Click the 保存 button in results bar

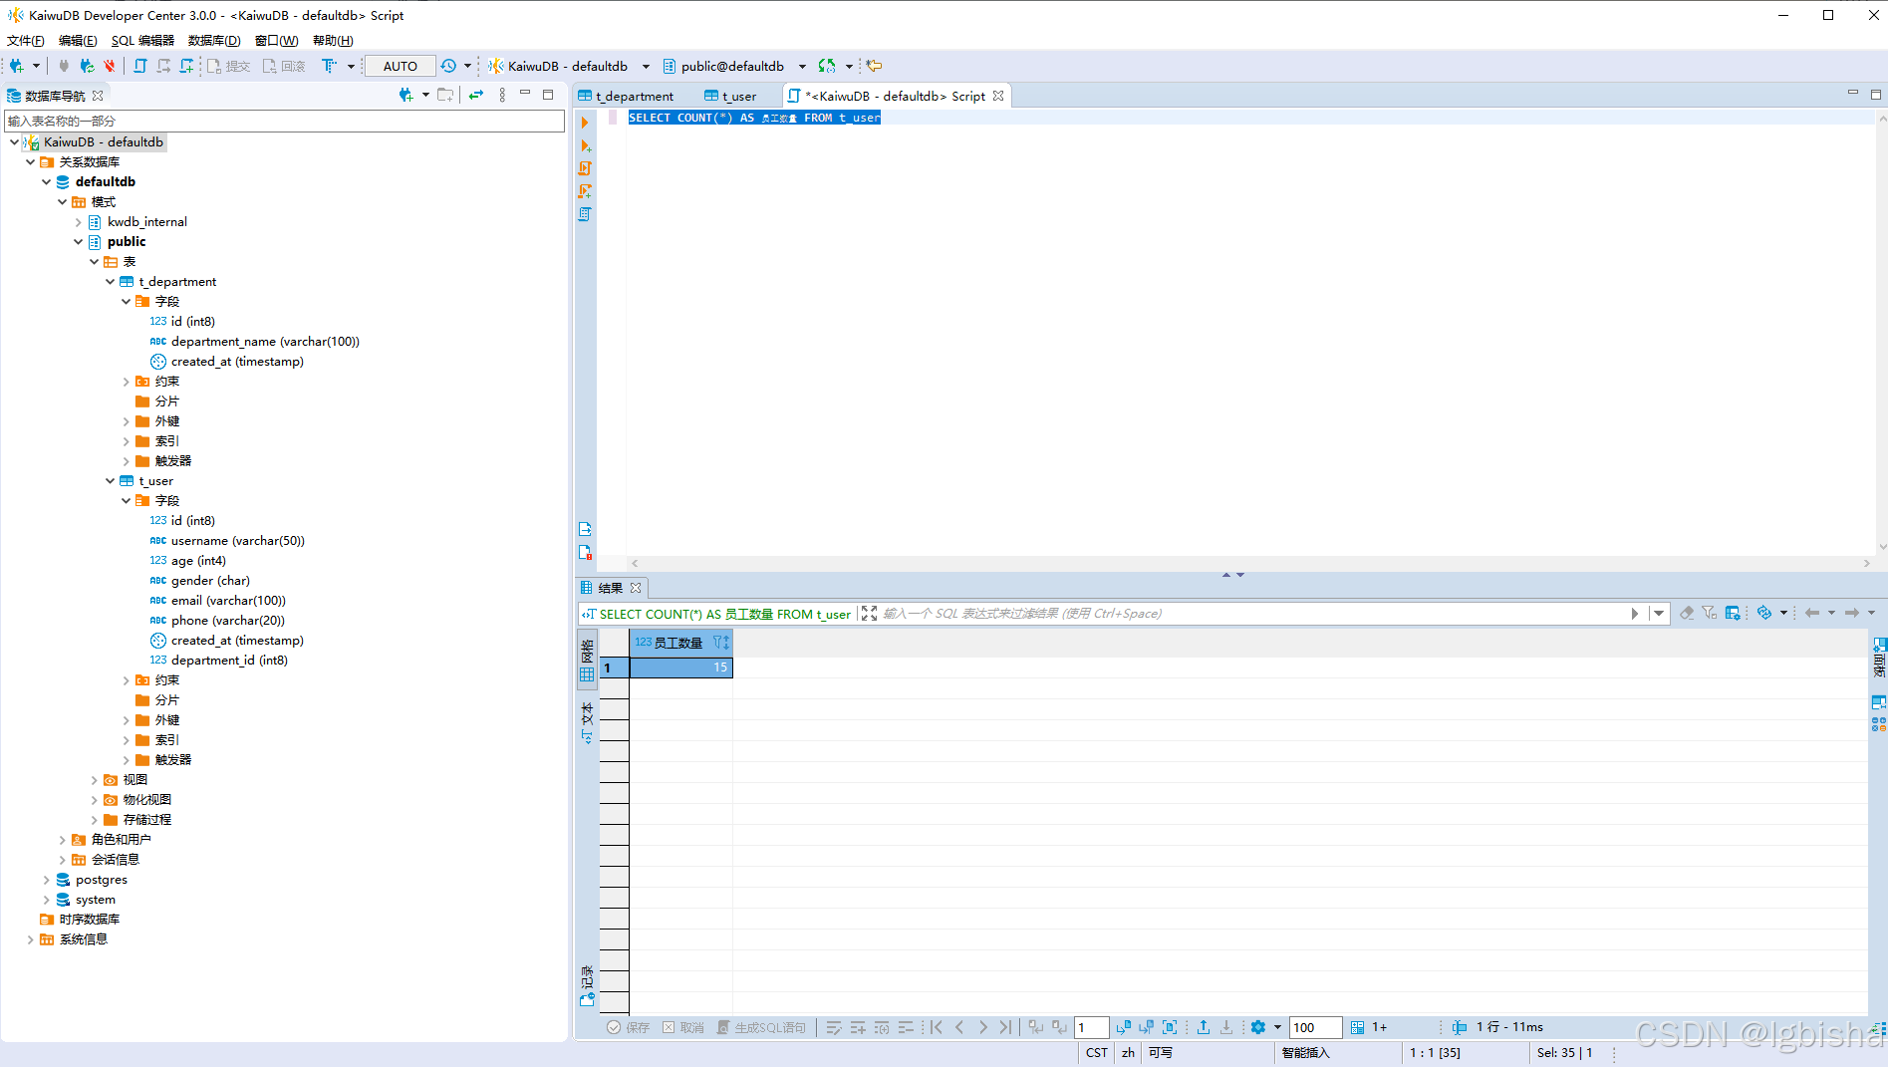629,1027
